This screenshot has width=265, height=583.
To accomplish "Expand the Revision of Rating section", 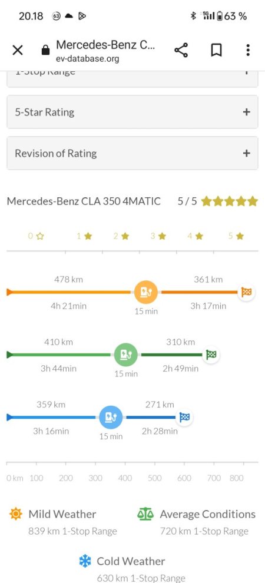I will tap(132, 153).
